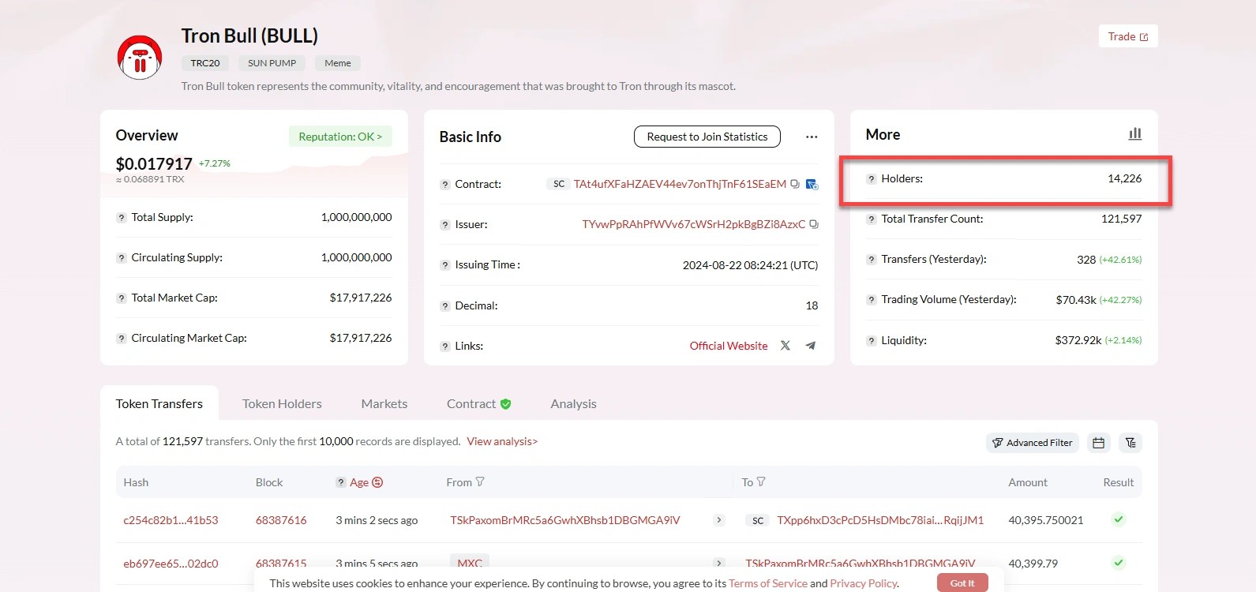Click the help icon beside Links

click(445, 347)
